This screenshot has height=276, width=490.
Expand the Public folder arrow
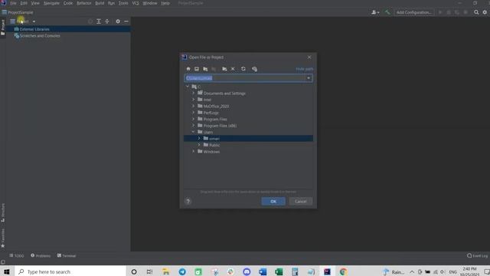[199, 145]
